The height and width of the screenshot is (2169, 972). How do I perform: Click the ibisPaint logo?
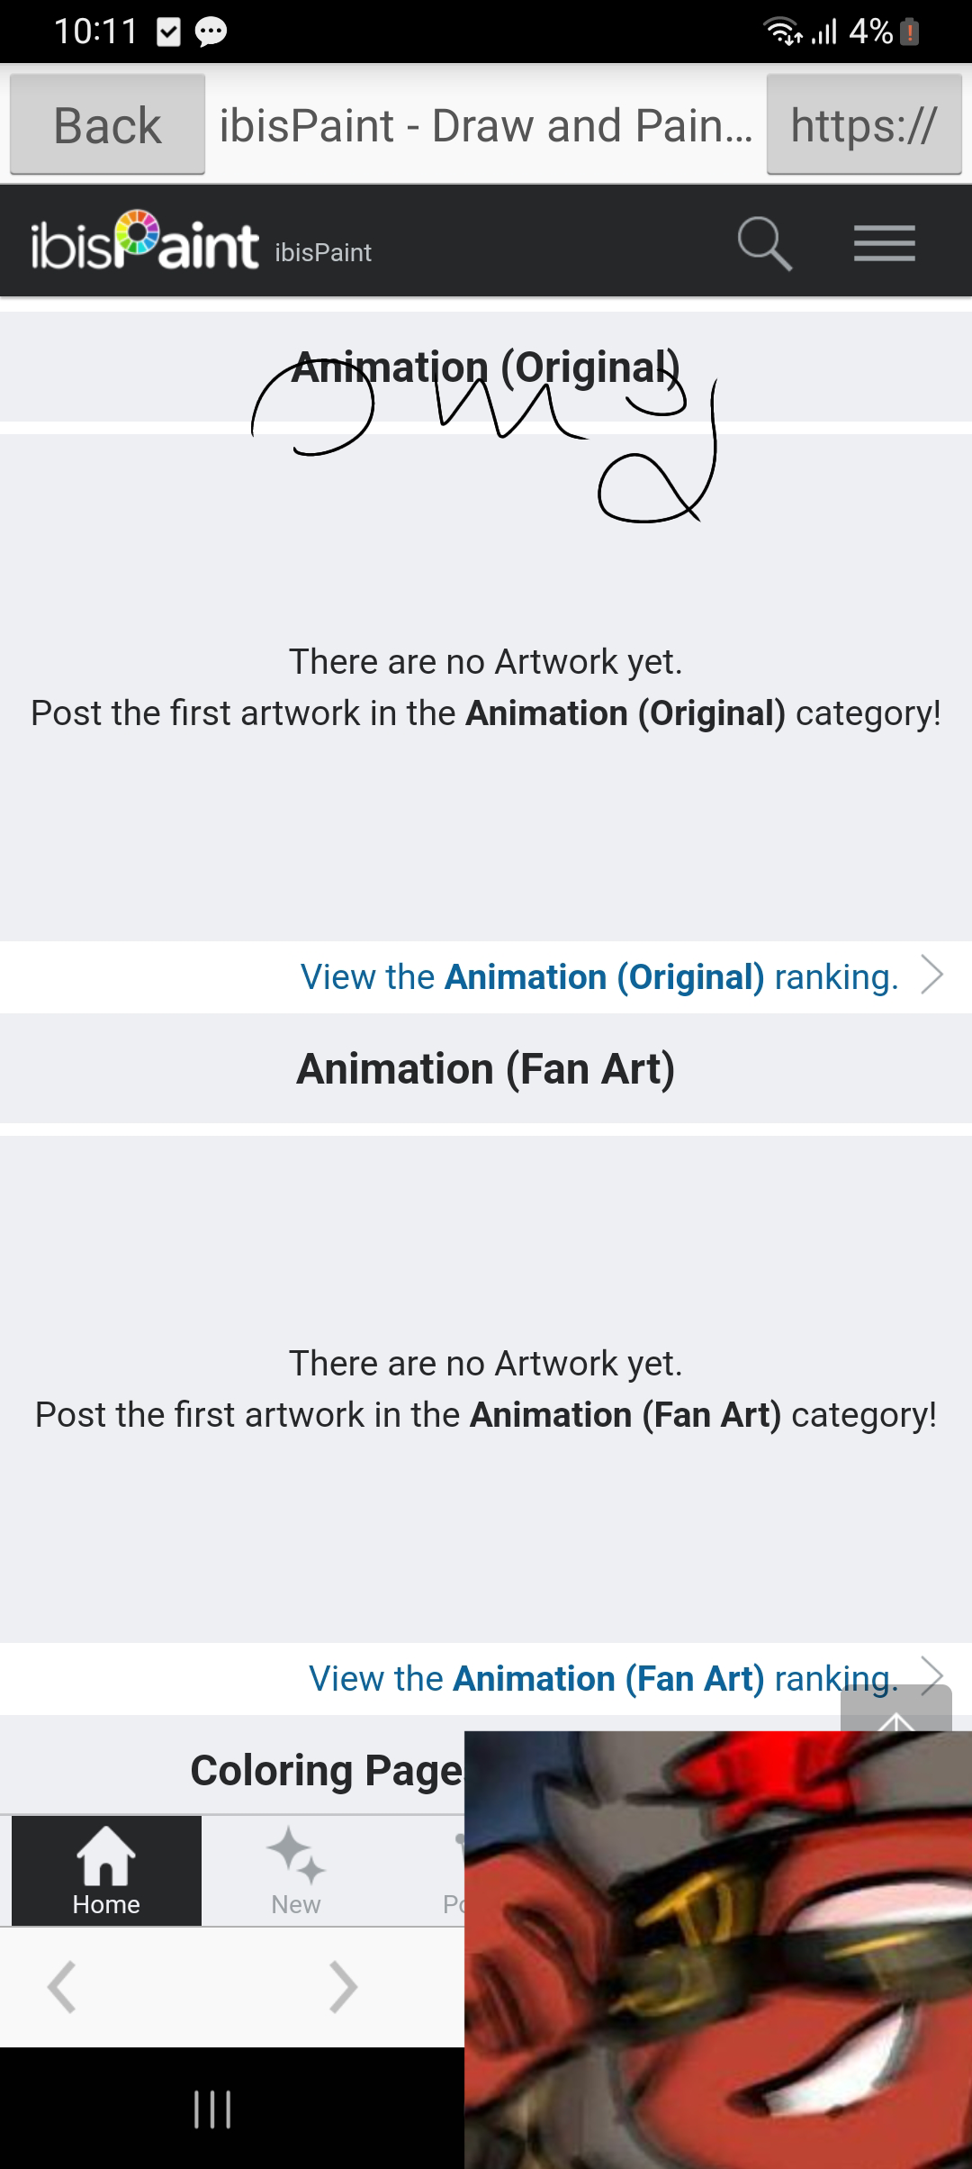pos(145,242)
